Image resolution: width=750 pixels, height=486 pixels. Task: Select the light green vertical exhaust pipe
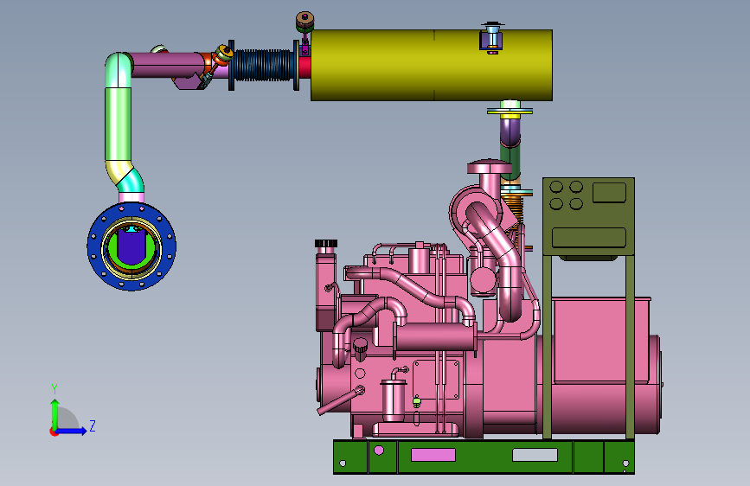[x=118, y=124]
